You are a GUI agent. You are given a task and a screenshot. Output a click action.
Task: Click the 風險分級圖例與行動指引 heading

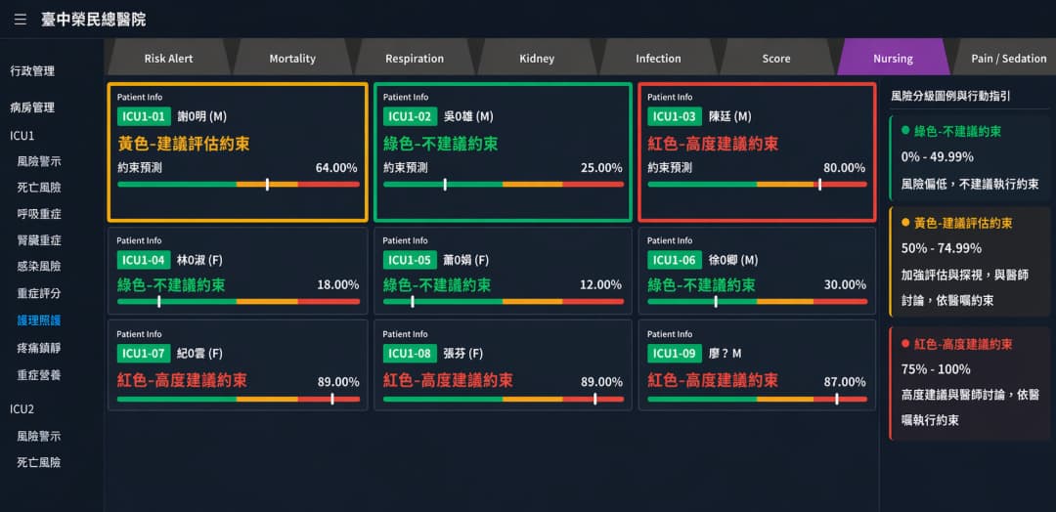pyautogui.click(x=950, y=96)
